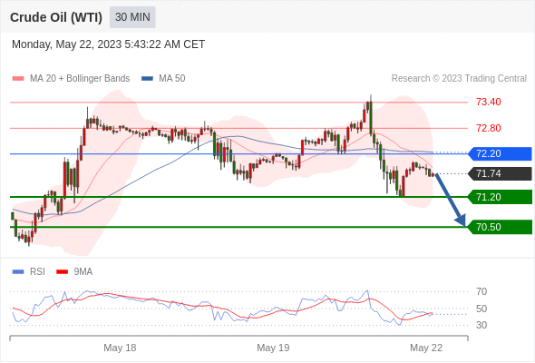The height and width of the screenshot is (363, 535).
Task: Click the 72.80 resistance level label
Action: click(489, 128)
